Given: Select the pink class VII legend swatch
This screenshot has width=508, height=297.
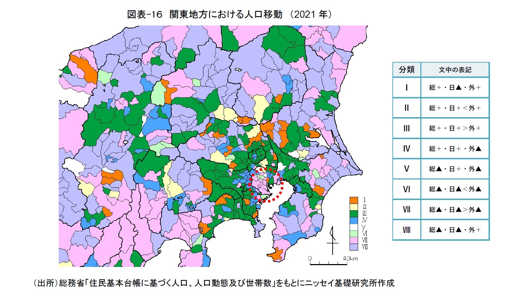Looking at the screenshot, I should pos(354,240).
